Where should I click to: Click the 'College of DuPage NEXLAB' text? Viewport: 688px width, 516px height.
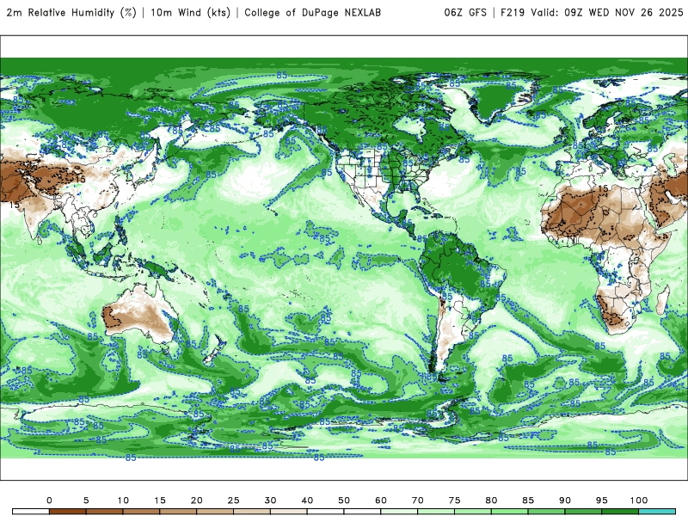tap(312, 13)
